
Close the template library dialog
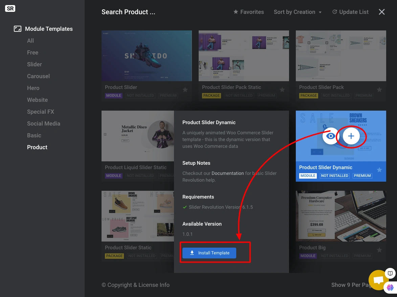coord(381,12)
